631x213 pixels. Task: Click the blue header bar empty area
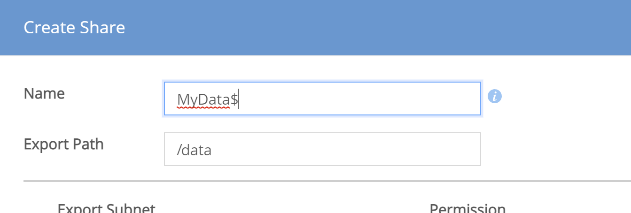pos(376,28)
